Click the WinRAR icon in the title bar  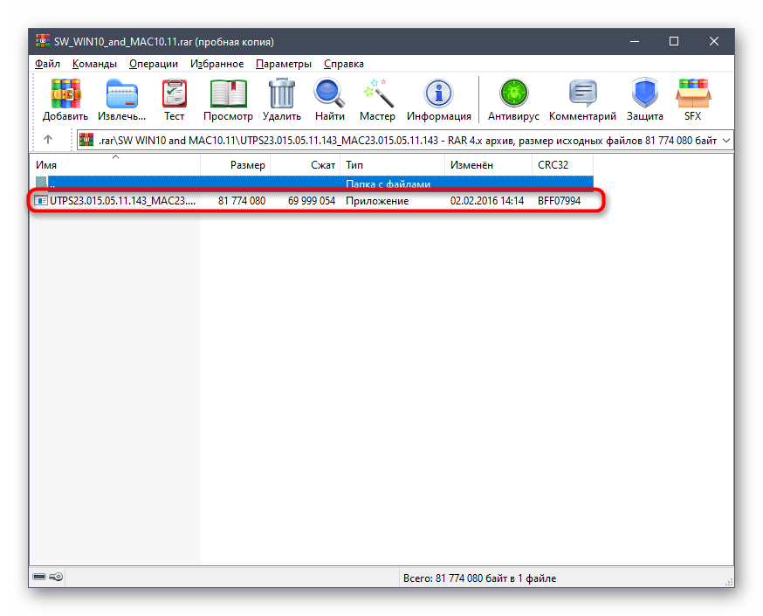43,41
